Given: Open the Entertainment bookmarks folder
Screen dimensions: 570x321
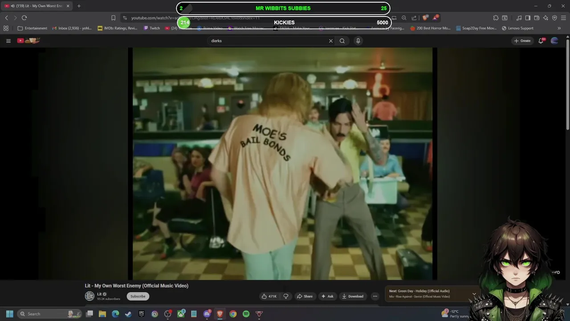Looking at the screenshot, I should (32, 28).
